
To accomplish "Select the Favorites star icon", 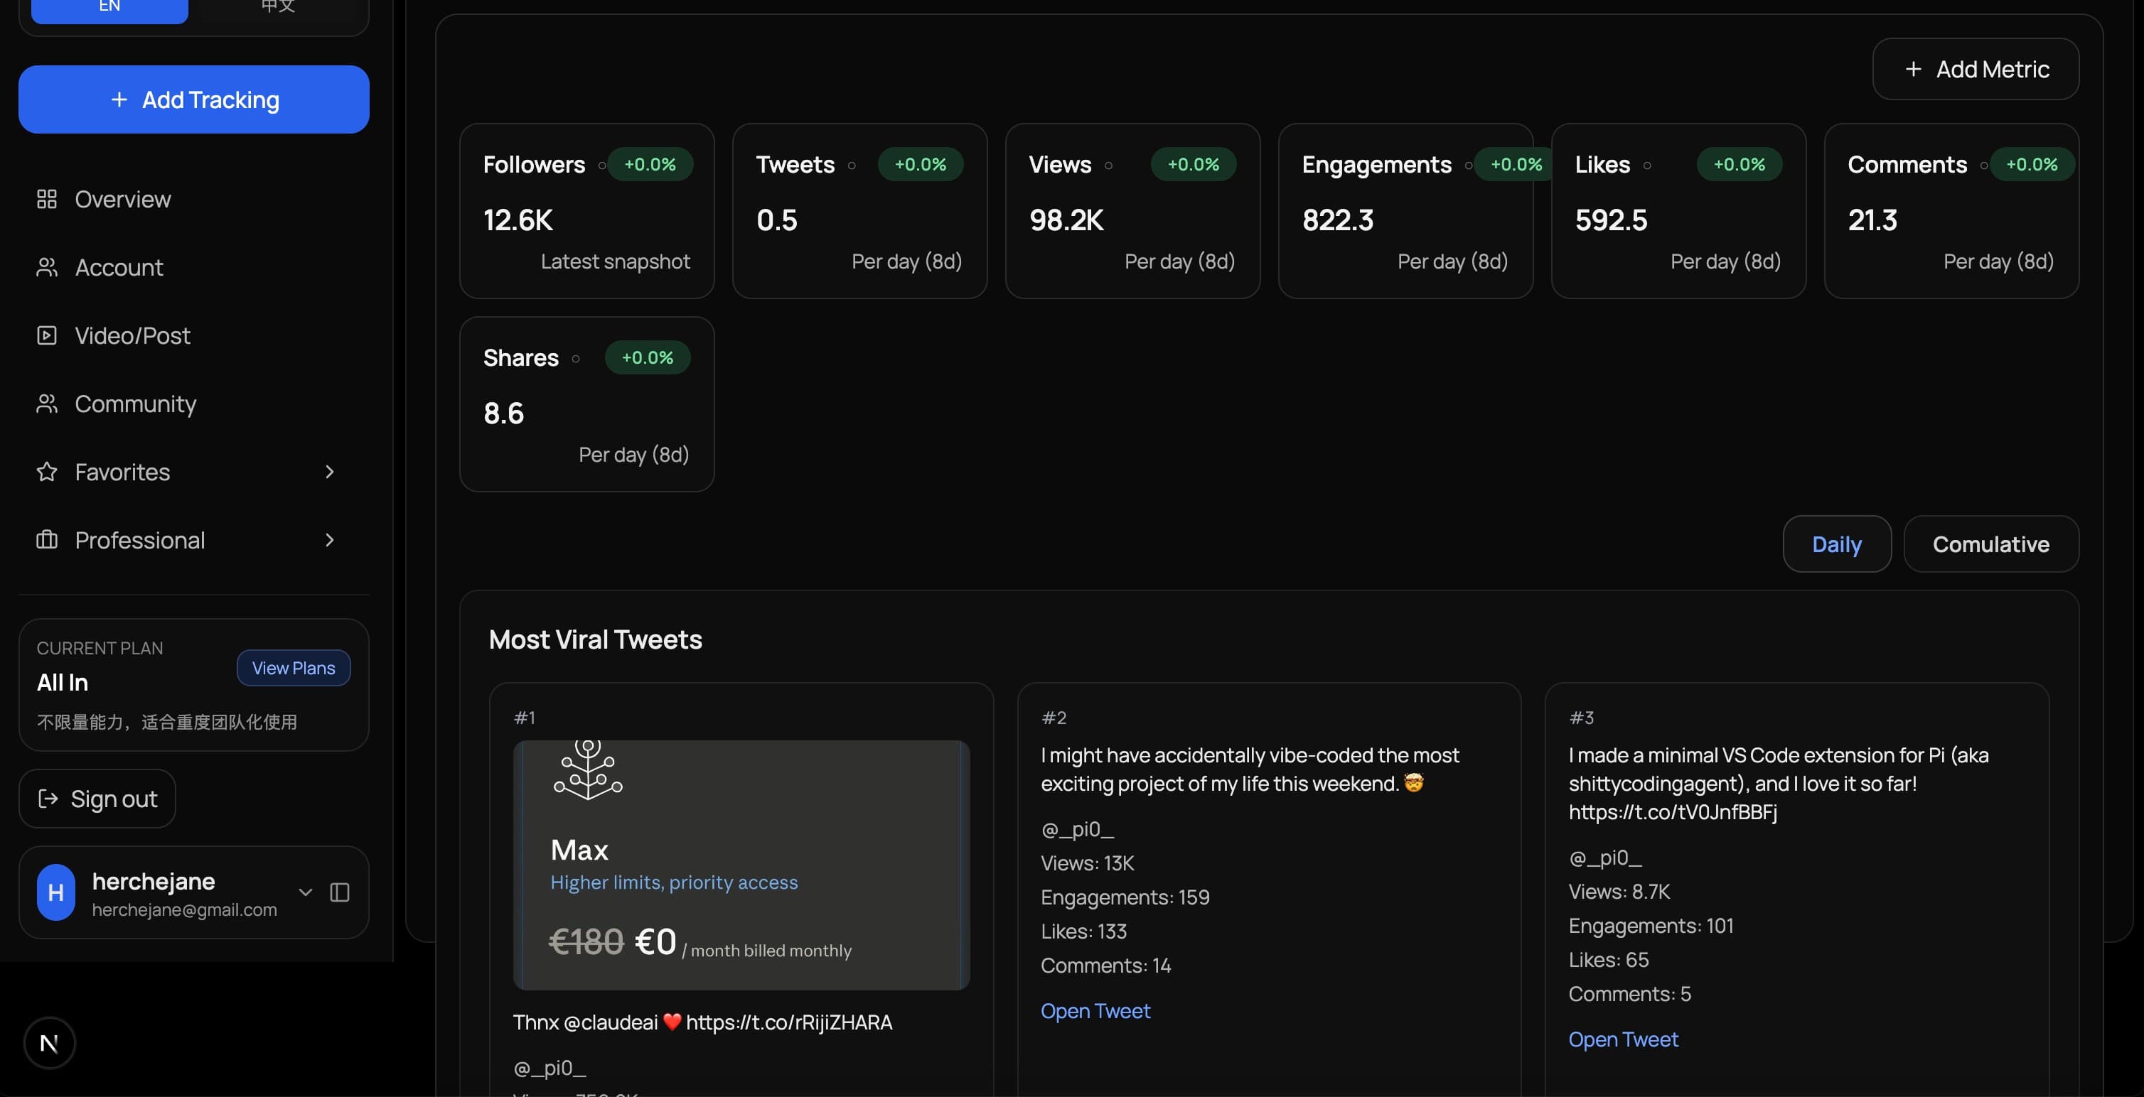I will click(x=47, y=472).
